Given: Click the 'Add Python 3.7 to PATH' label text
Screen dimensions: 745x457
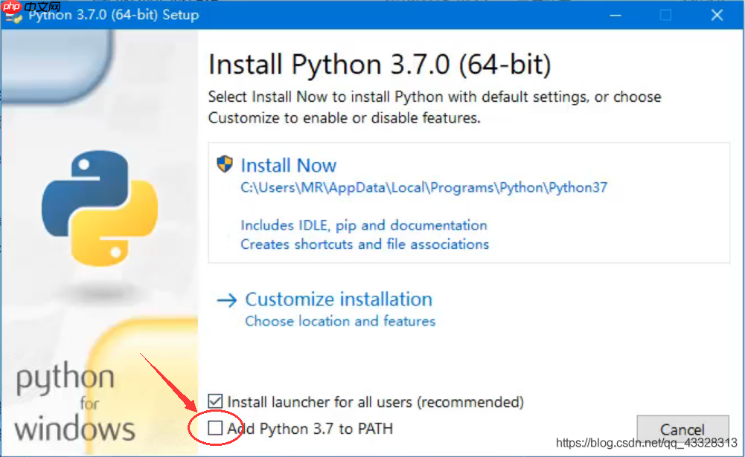Looking at the screenshot, I should pos(310,429).
